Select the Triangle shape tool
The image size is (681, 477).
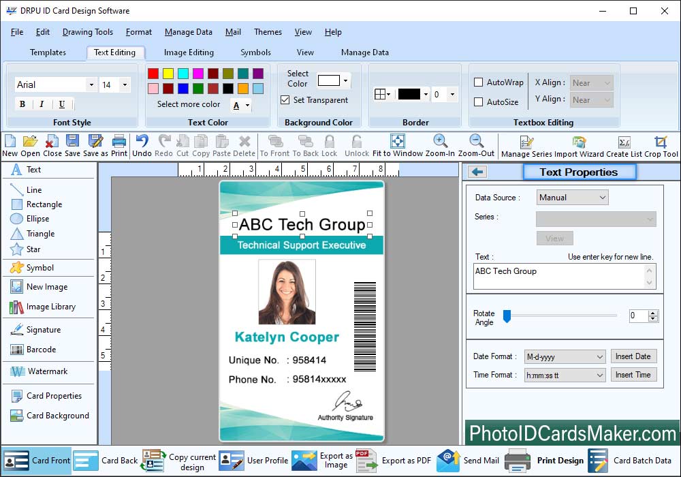33,234
